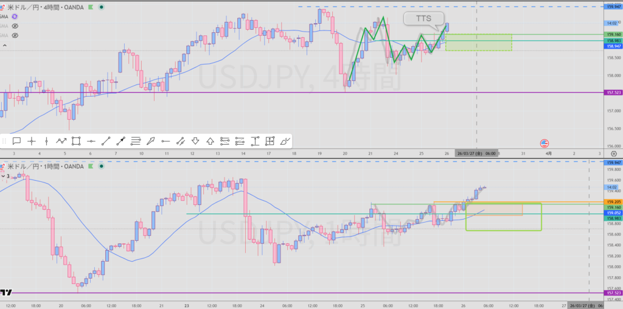Pick the zigzag path drawing tool
Screen dimensions: 623x309
point(61,141)
